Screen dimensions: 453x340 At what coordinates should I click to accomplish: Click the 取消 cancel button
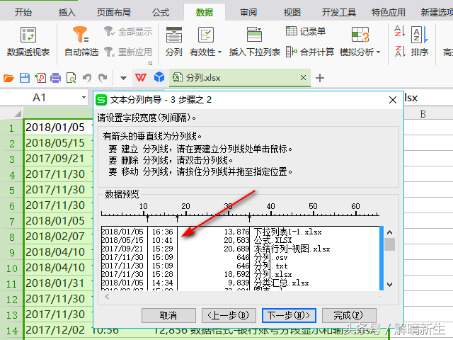[168, 315]
